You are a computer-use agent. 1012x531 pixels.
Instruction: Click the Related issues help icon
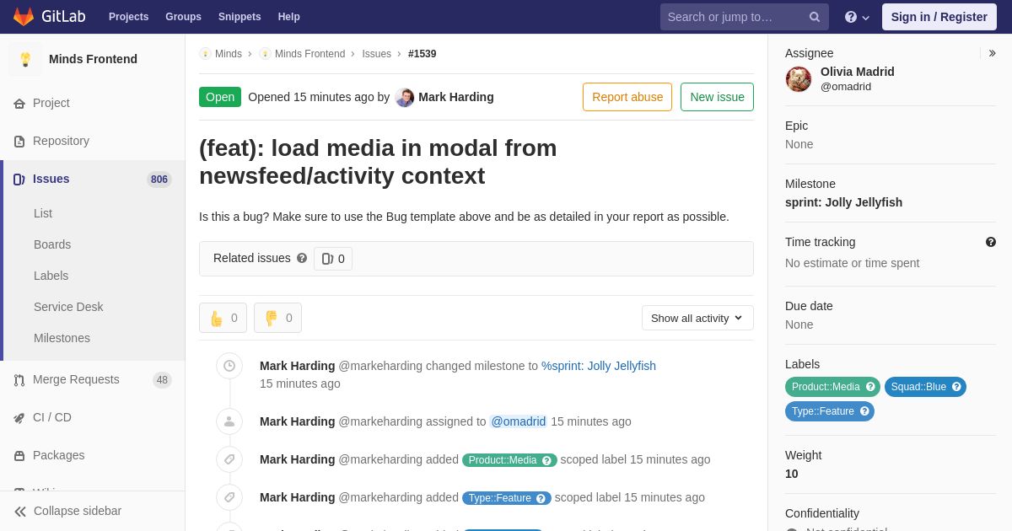pyautogui.click(x=302, y=258)
